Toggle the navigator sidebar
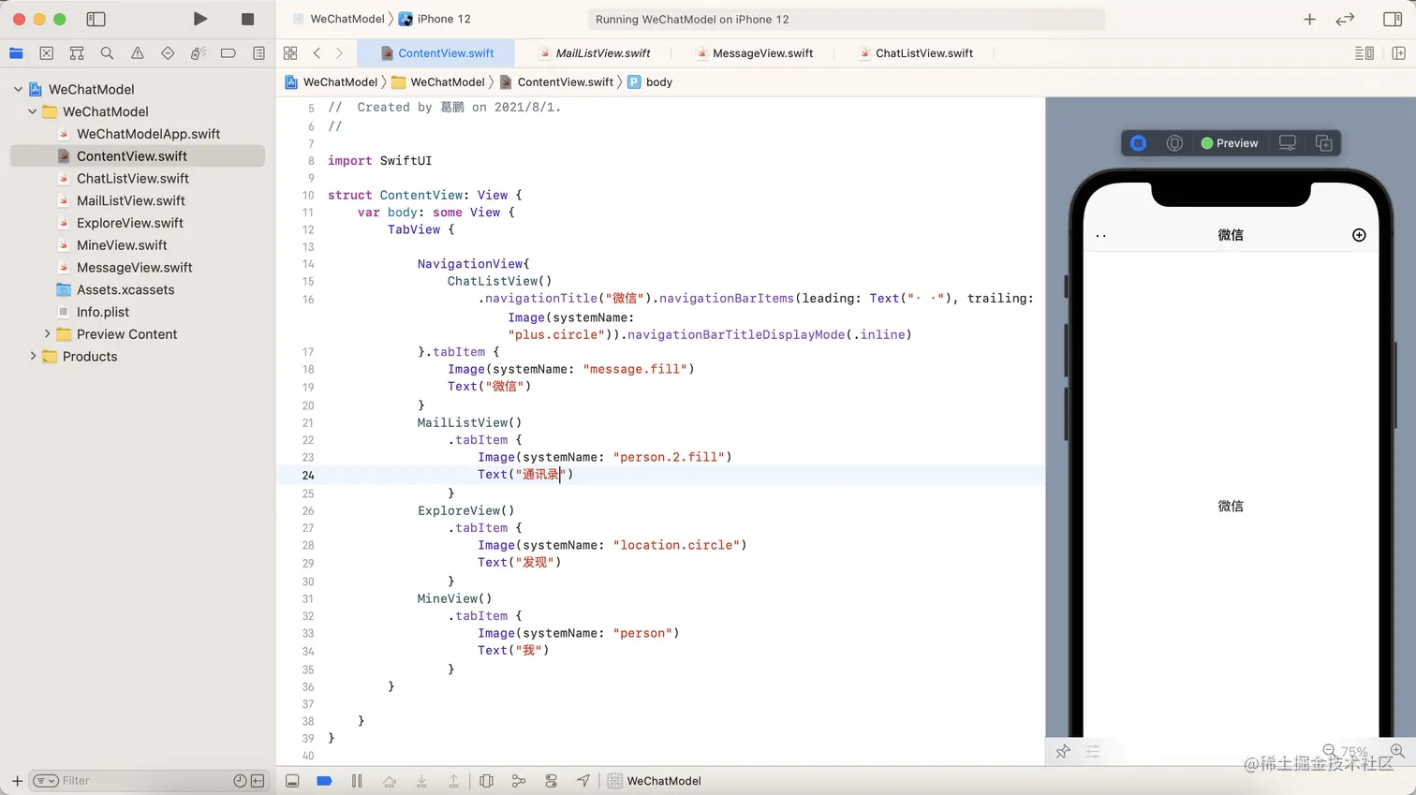The height and width of the screenshot is (795, 1416). [x=96, y=19]
